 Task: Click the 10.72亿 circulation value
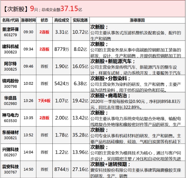80,32
